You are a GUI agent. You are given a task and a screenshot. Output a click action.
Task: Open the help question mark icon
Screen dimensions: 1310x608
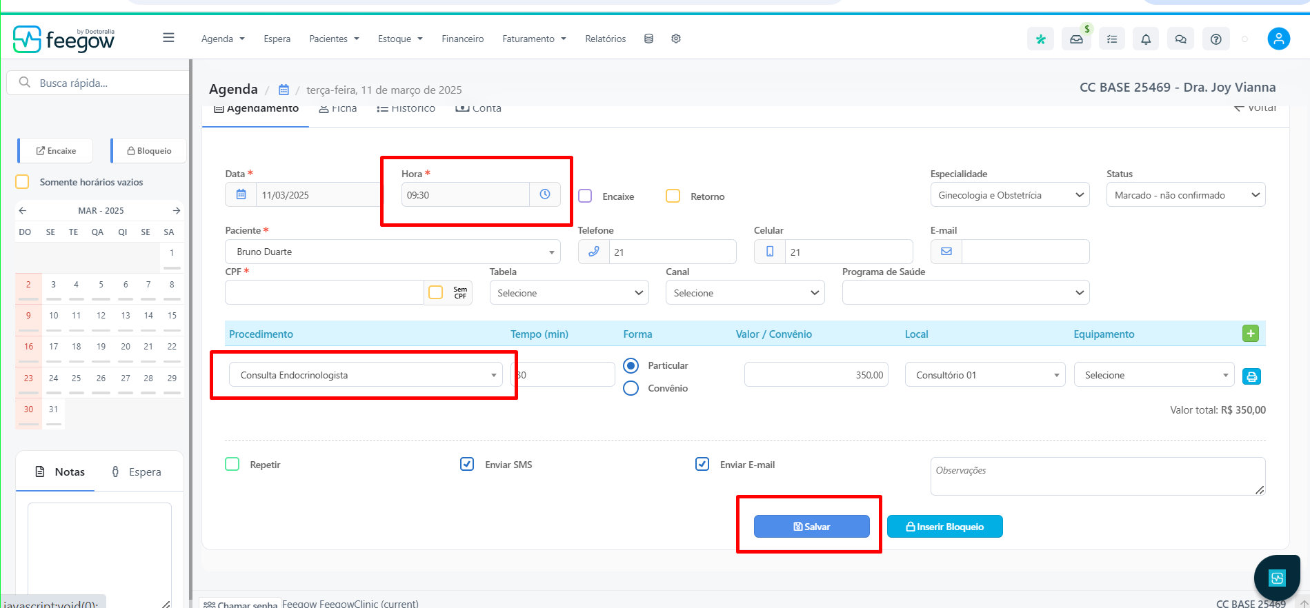point(1215,39)
